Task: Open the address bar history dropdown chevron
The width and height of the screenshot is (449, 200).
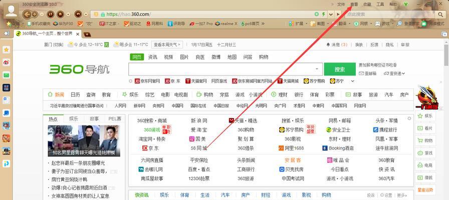Action: pos(331,14)
